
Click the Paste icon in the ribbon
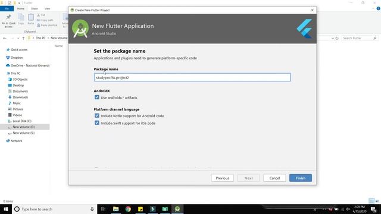coord(30,19)
